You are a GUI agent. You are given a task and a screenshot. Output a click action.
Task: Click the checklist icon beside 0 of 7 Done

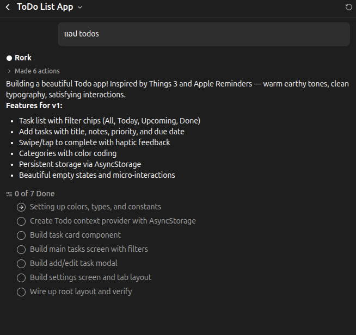click(x=9, y=194)
